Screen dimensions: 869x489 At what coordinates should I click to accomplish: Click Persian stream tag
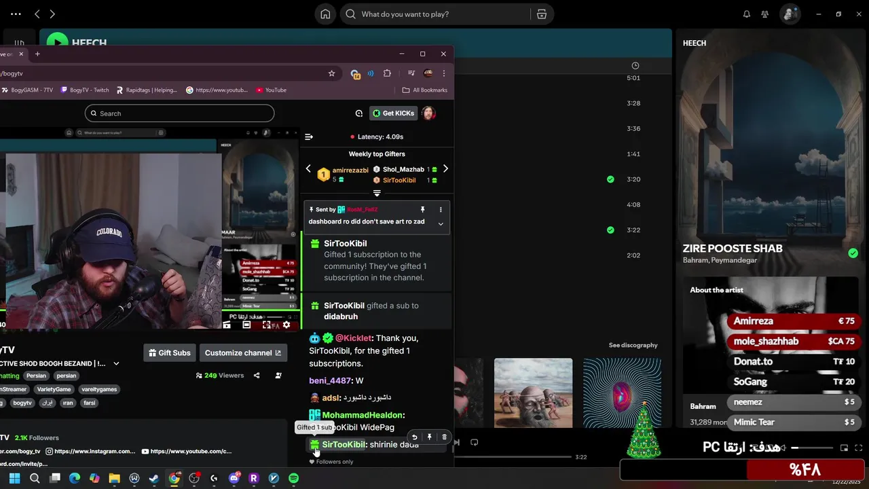[36, 376]
